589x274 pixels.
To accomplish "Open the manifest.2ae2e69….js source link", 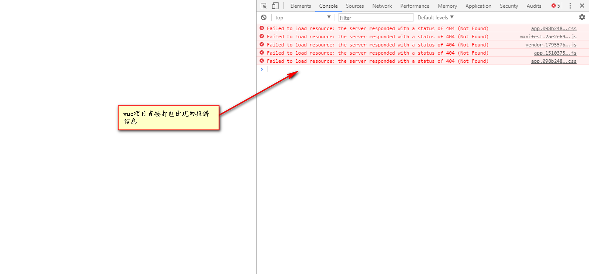I will 548,37.
